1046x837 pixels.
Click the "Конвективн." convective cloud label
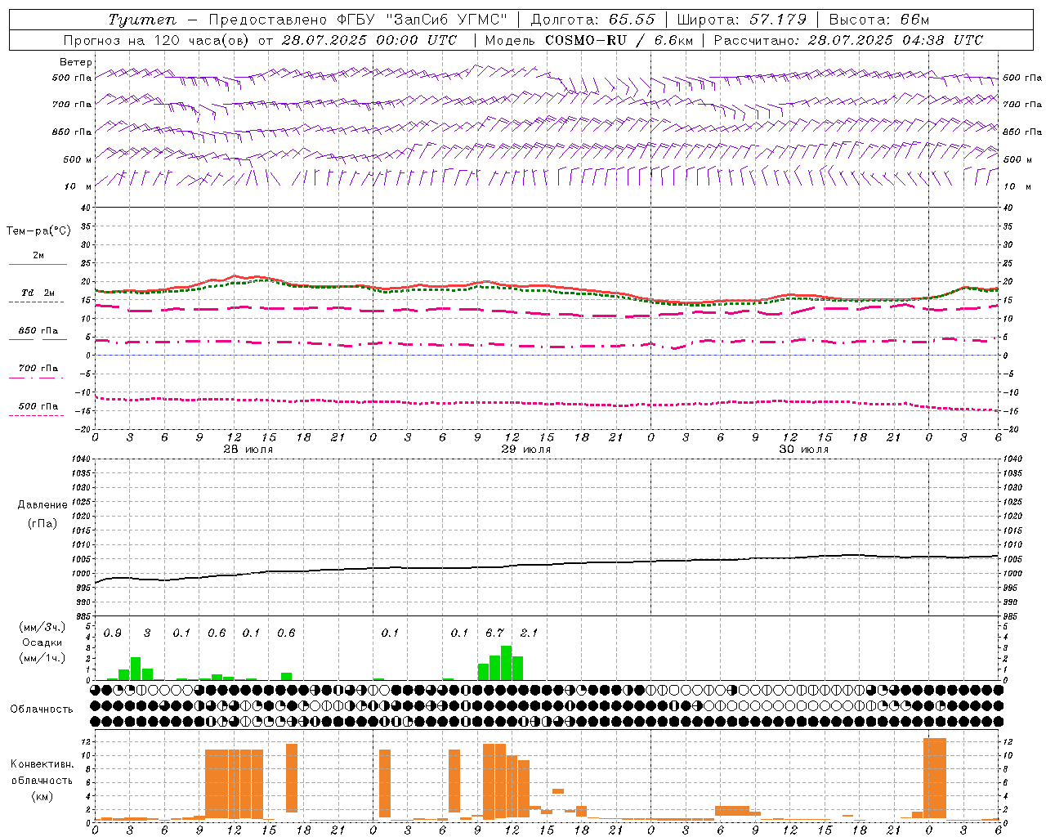42,764
